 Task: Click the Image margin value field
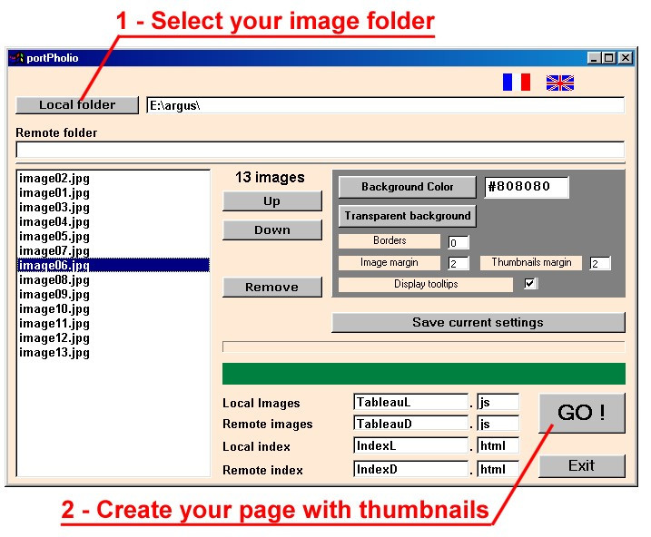click(x=459, y=263)
